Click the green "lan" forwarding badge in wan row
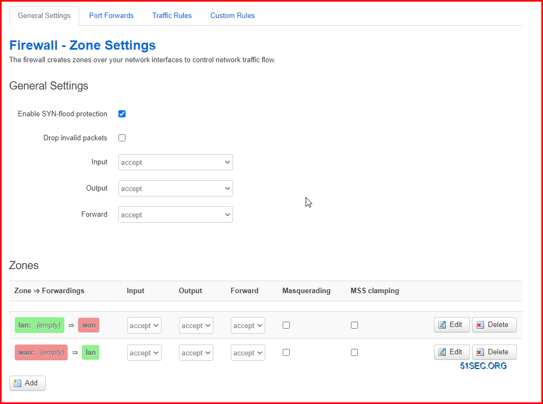This screenshot has width=543, height=404. 91,352
